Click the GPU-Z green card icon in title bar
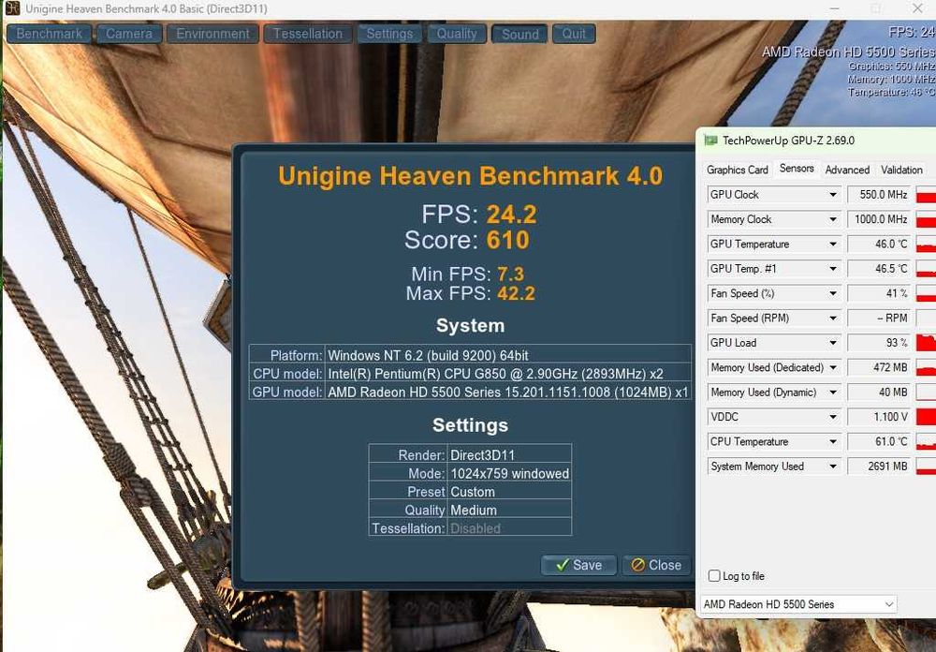 click(710, 141)
